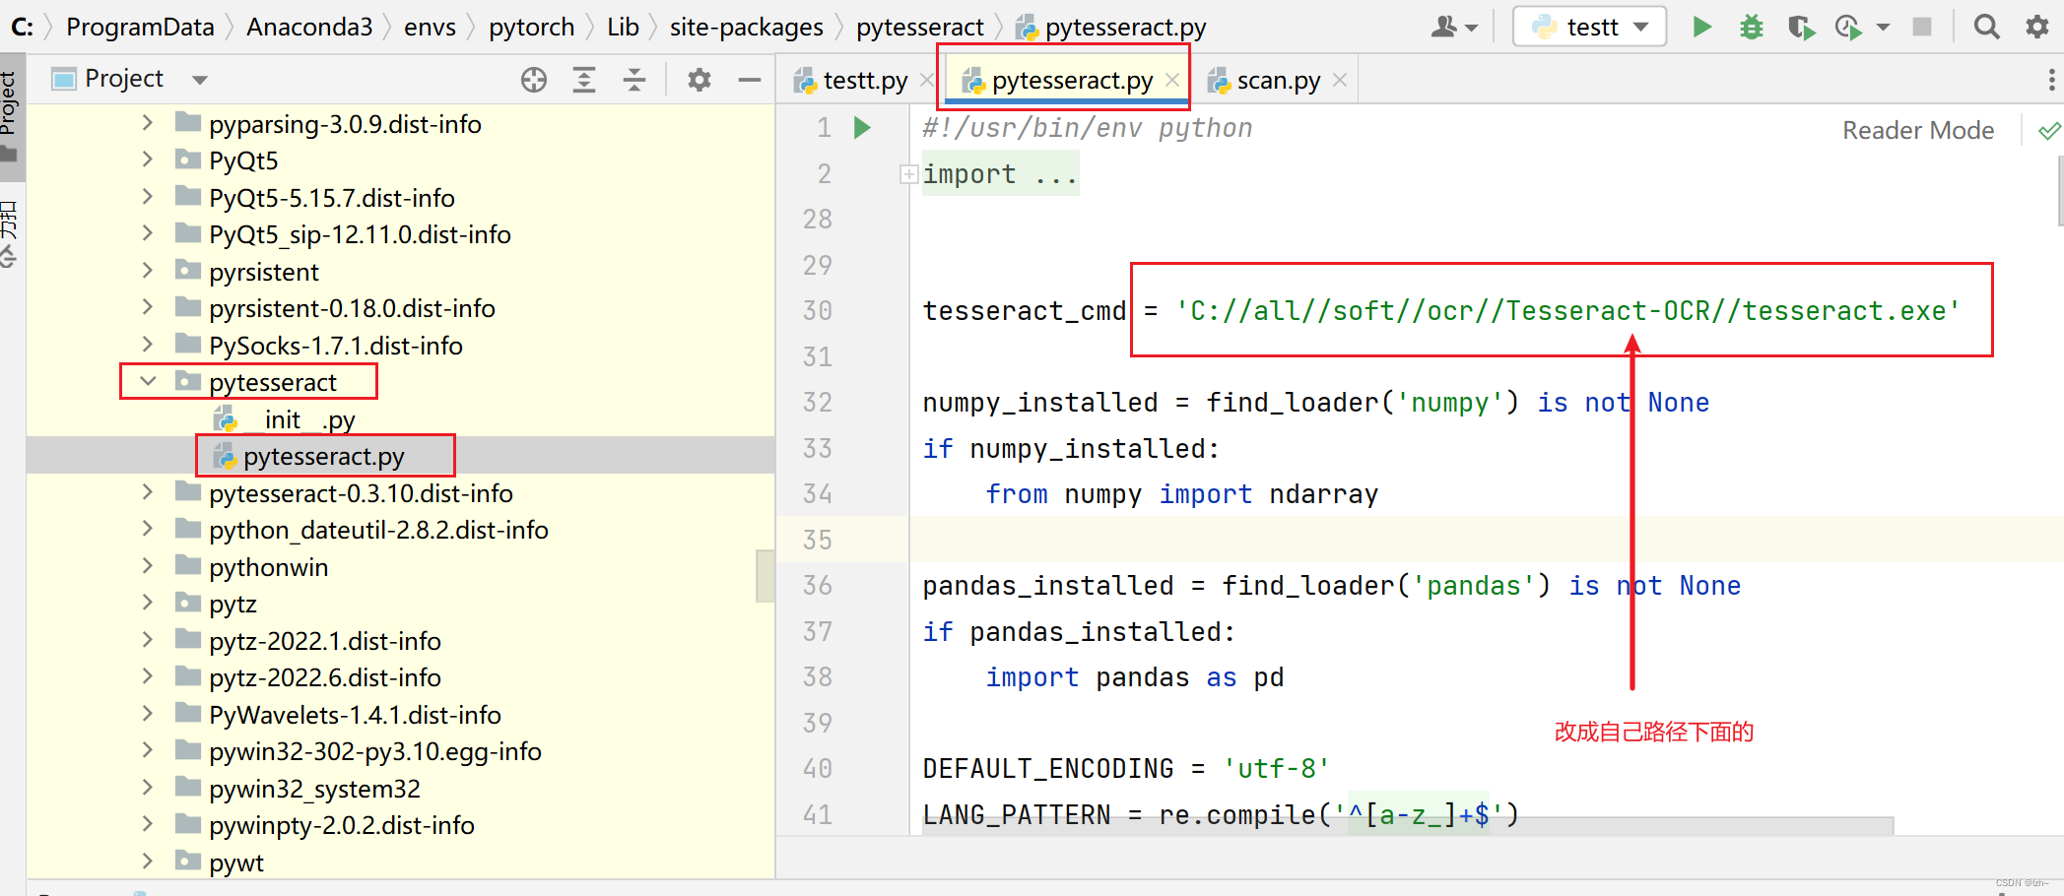This screenshot has height=896, width=2064.
Task: Close the testt.py tab
Action: pos(926,80)
